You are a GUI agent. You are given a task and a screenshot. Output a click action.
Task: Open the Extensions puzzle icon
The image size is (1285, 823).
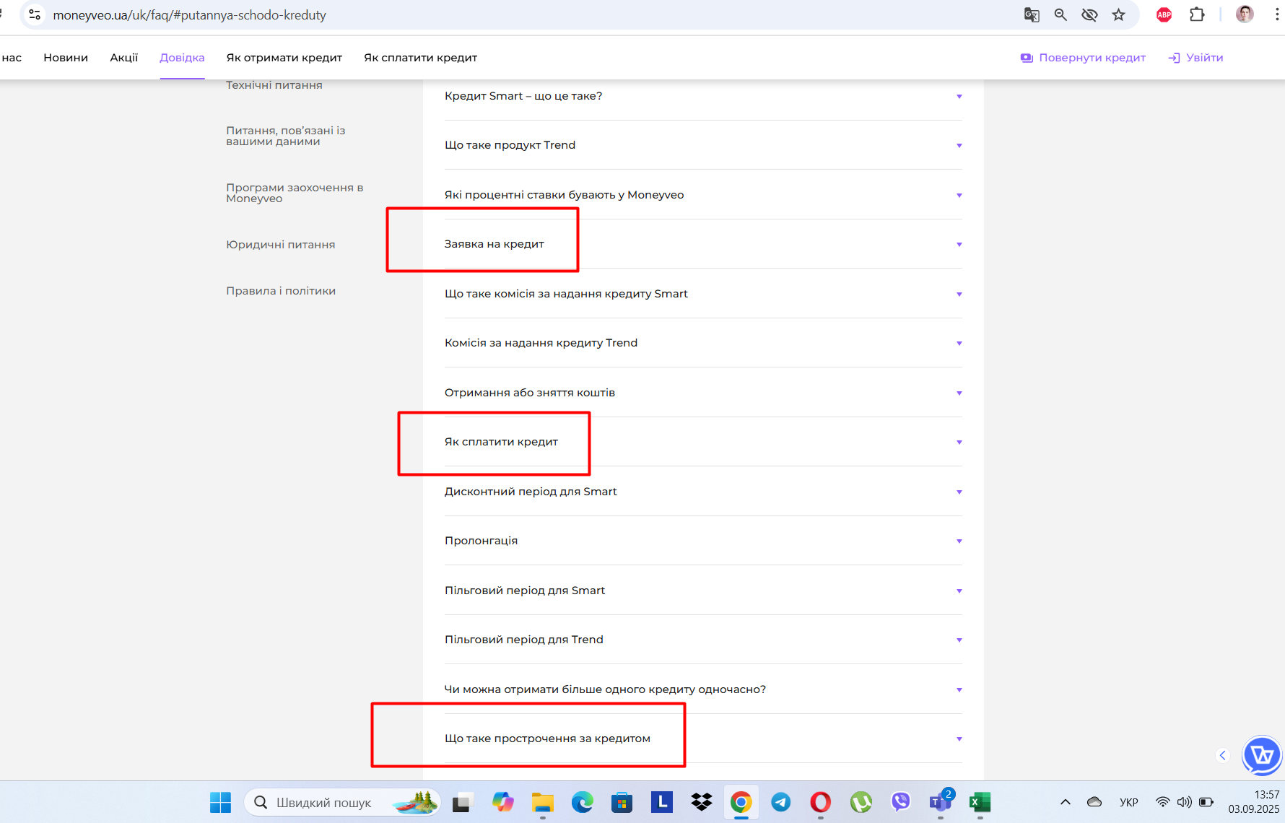1197,14
